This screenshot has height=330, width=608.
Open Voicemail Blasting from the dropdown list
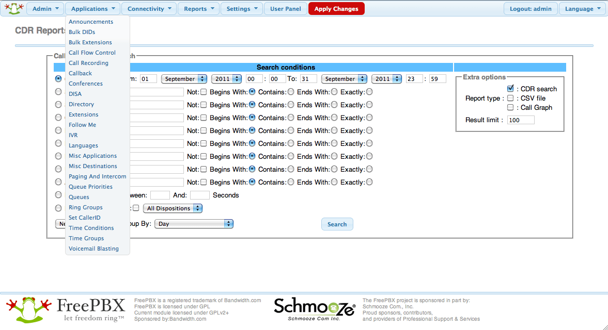[x=93, y=249]
